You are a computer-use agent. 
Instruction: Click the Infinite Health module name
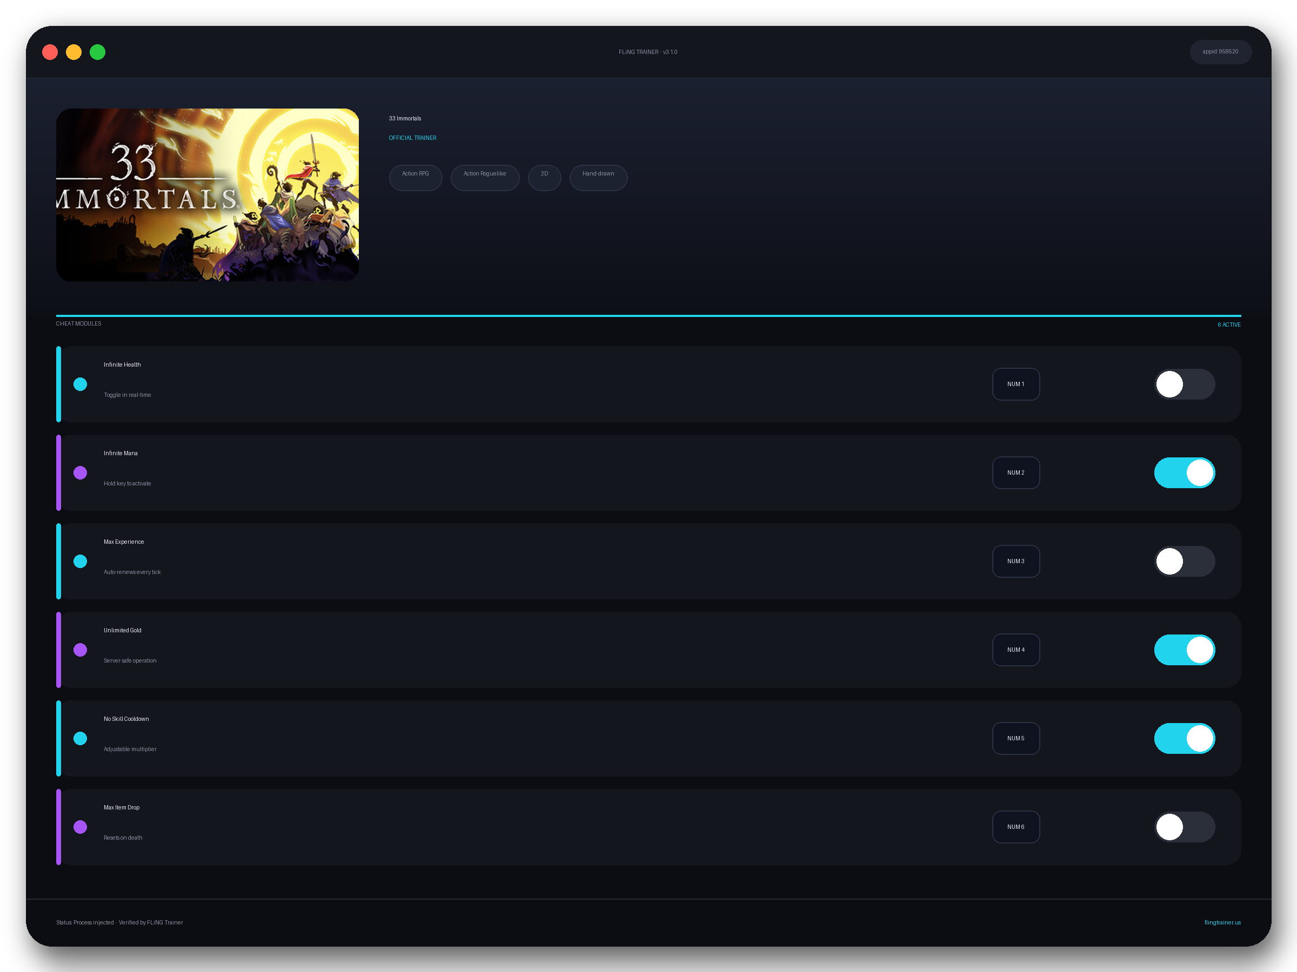pos(122,364)
